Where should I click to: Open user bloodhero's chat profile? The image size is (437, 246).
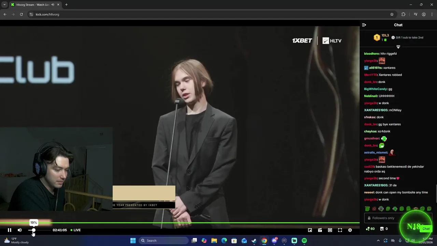[x=371, y=54]
